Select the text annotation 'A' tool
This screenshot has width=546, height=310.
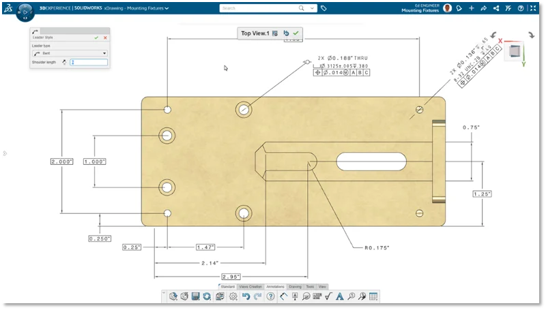(x=340, y=296)
